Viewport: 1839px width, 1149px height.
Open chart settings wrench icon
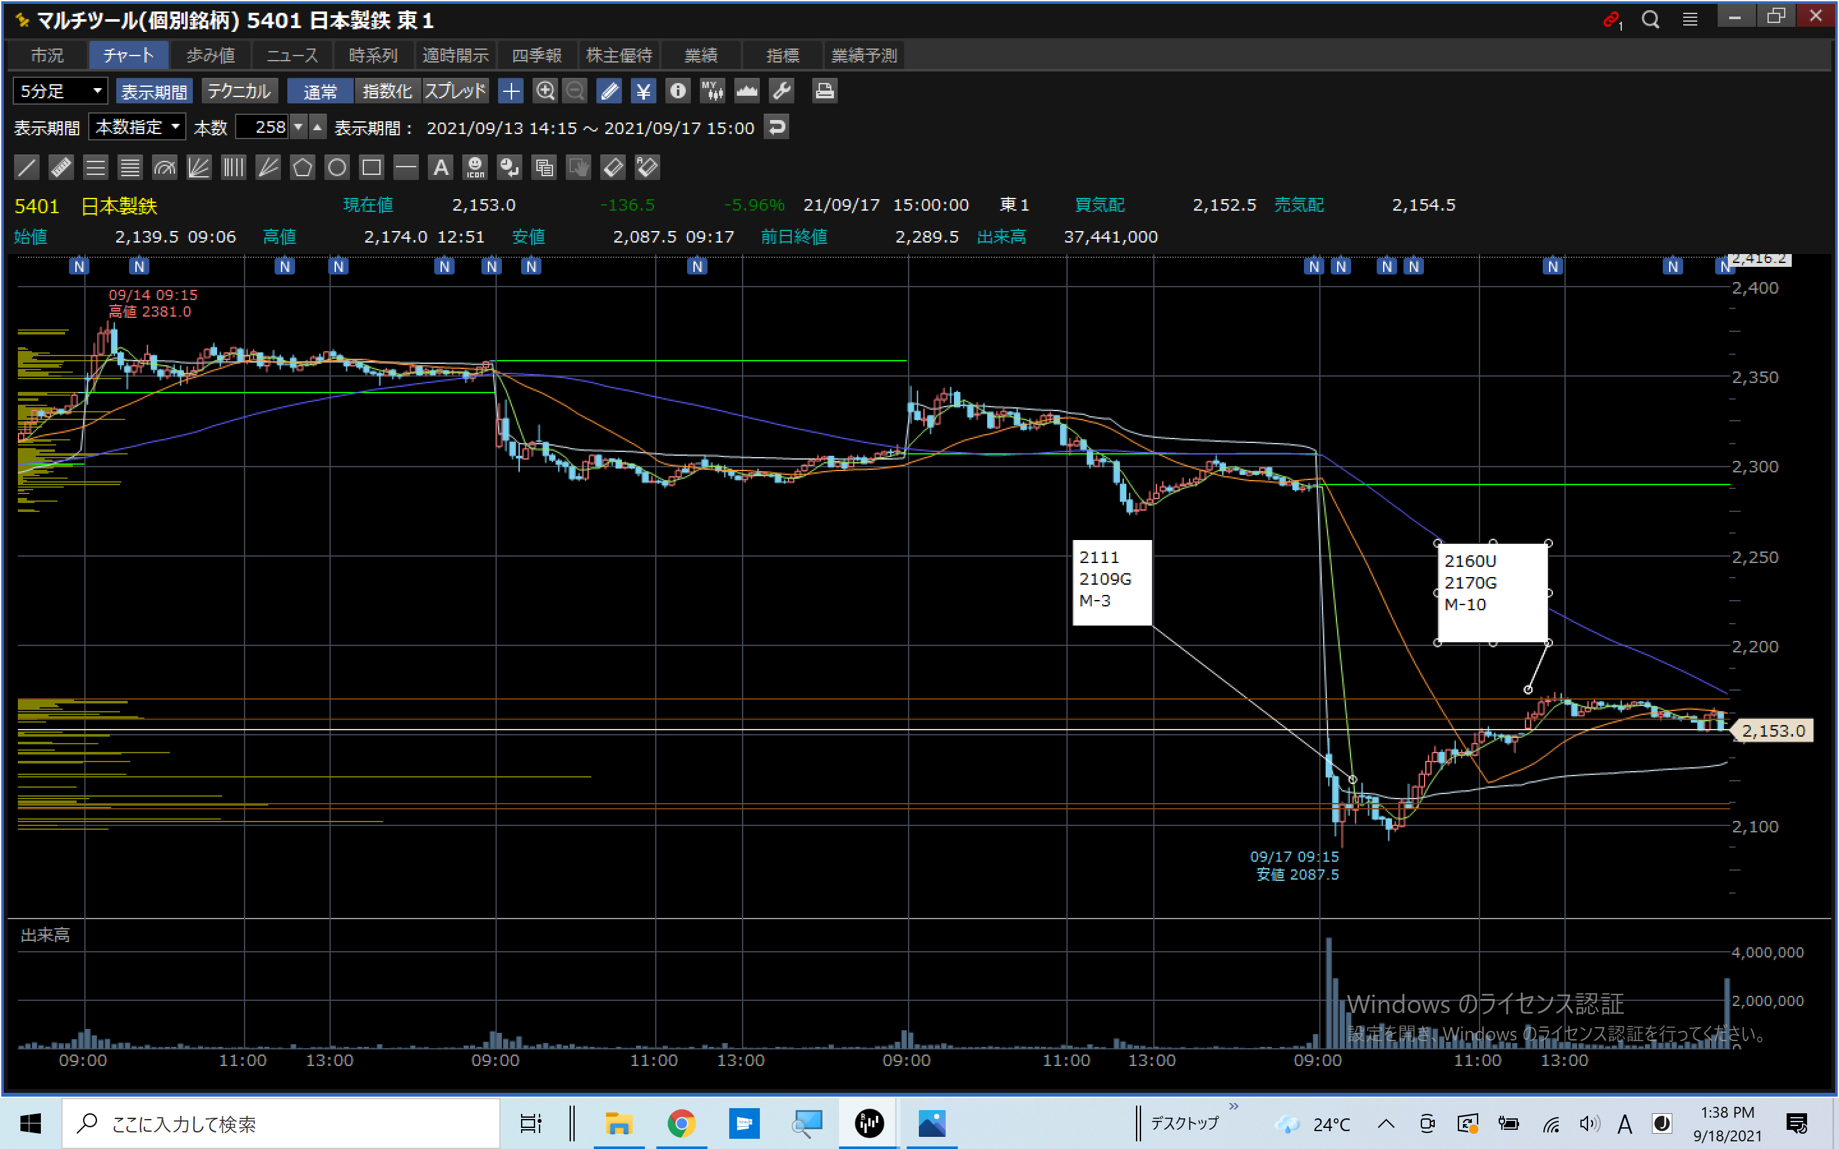coord(782,91)
